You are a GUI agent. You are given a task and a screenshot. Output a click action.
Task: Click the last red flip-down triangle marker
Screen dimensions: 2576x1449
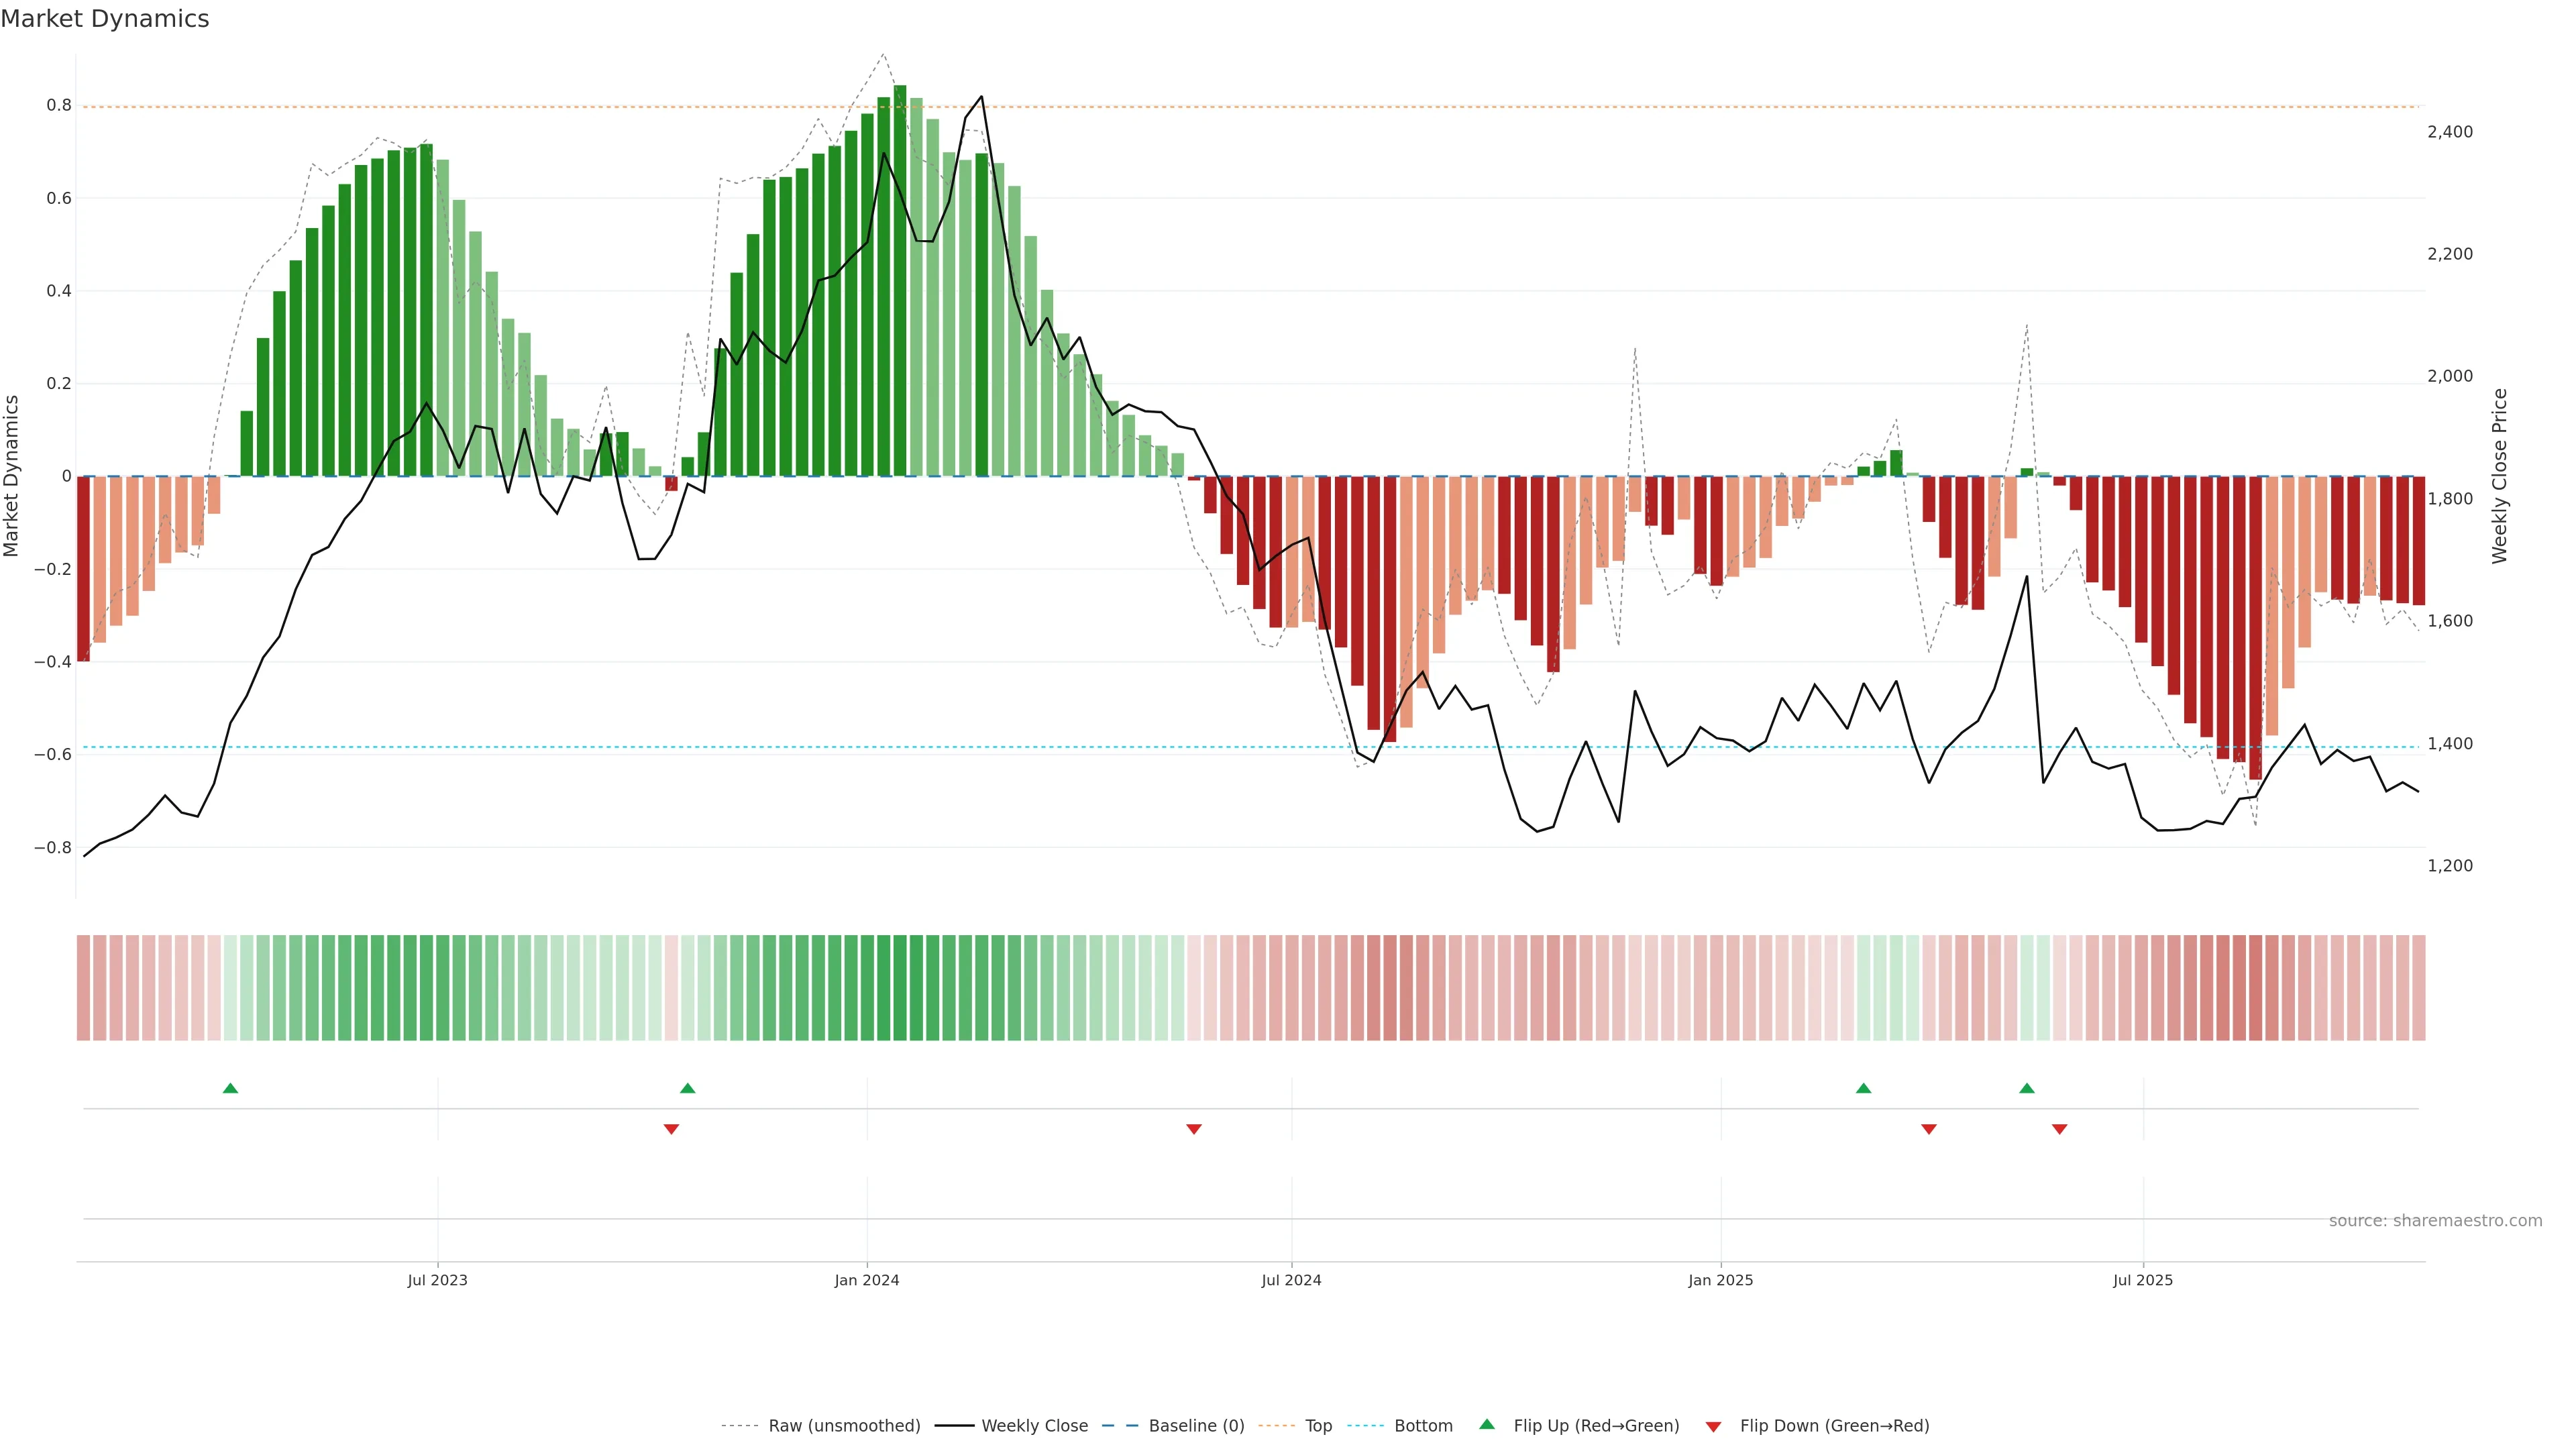pyautogui.click(x=2059, y=1129)
